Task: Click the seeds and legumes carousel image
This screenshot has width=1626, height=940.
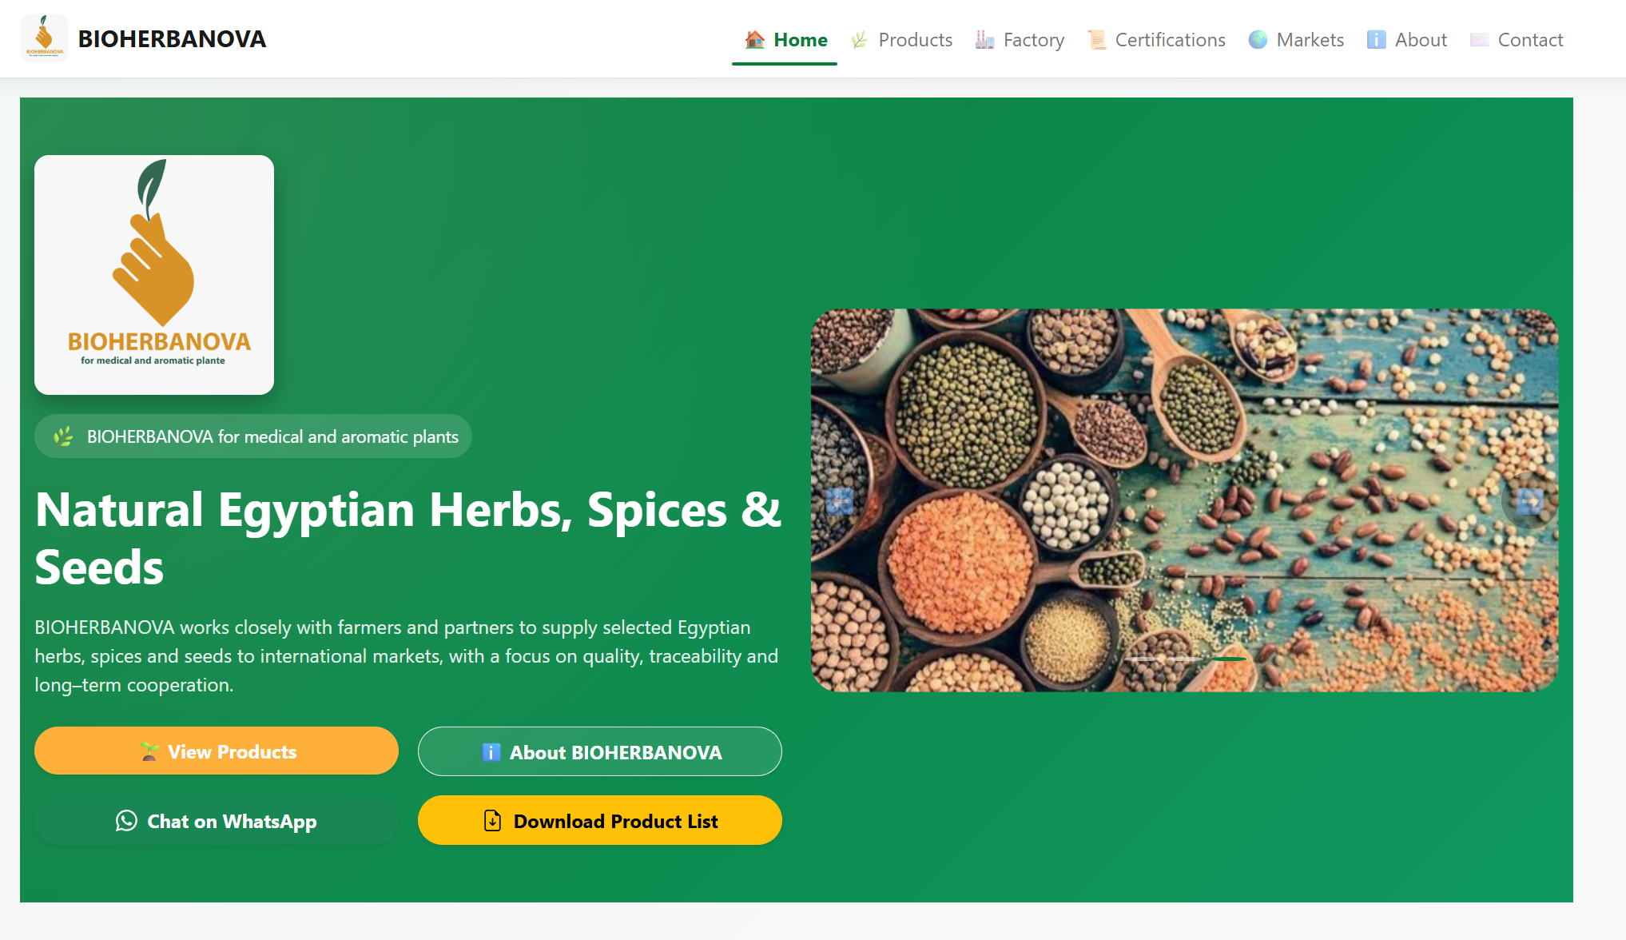Action: [x=1184, y=500]
